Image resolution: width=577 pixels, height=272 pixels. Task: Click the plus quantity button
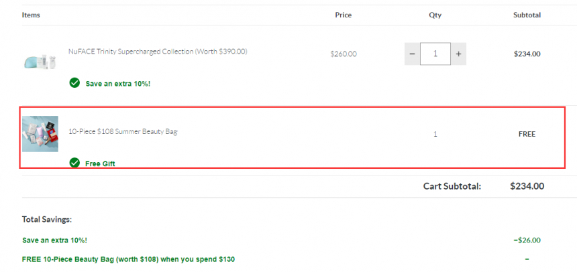click(458, 54)
